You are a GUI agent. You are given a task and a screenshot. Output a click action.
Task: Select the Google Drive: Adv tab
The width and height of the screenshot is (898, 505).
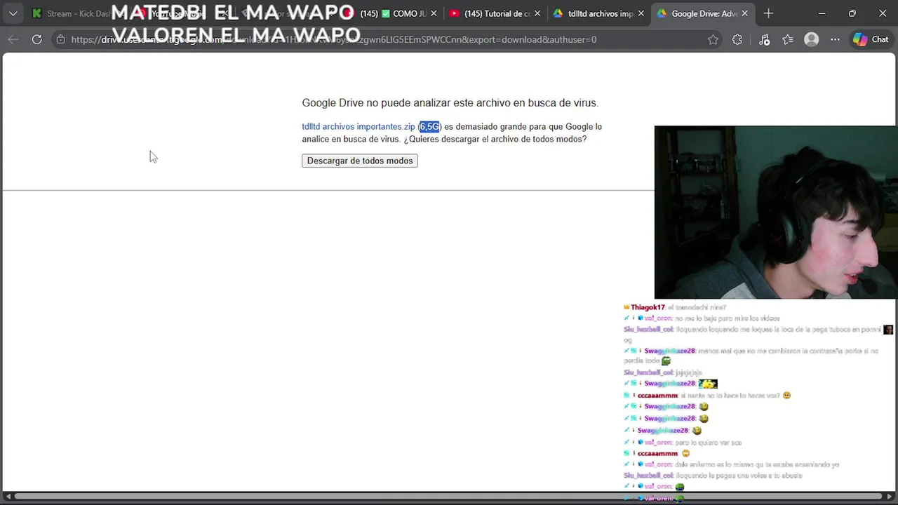704,13
